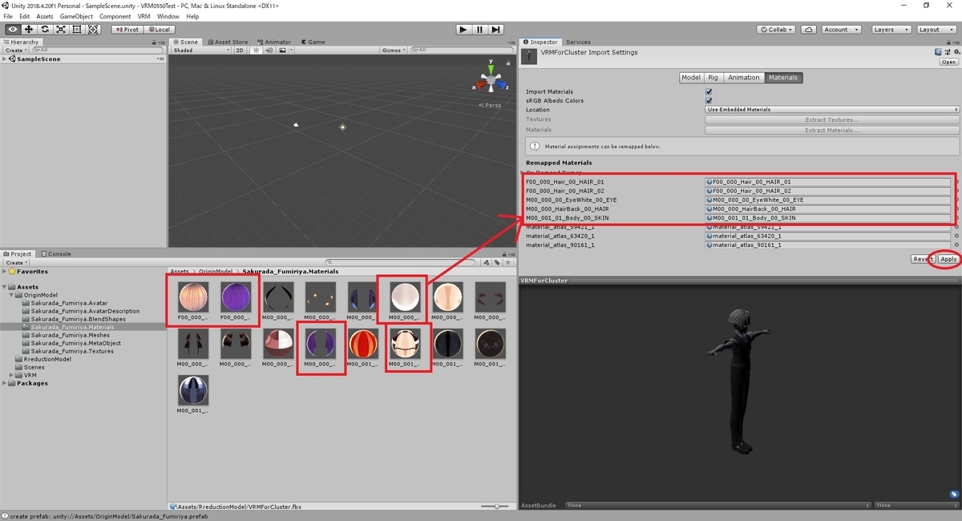
Task: Toggle scene effects image icon
Action: pos(282,50)
